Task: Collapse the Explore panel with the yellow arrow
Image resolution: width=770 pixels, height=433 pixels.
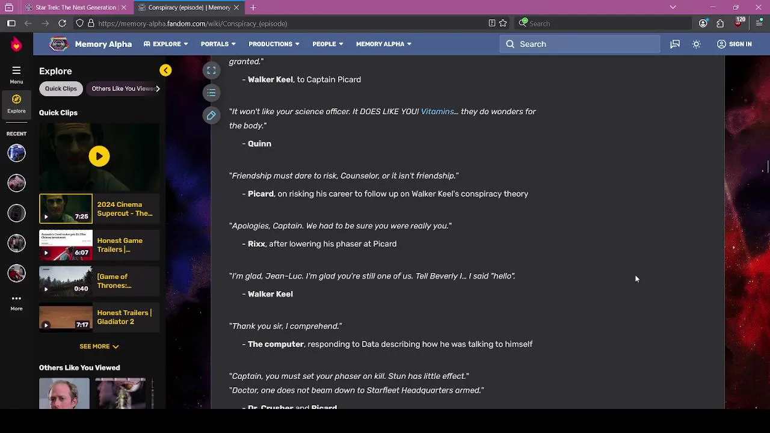Action: 165,70
